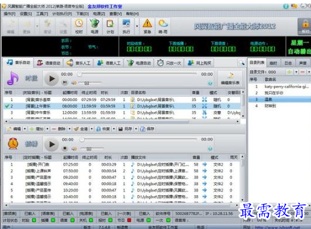Click 编辑音乐表 edit music list icon
311x229 pixels.
click(230, 78)
